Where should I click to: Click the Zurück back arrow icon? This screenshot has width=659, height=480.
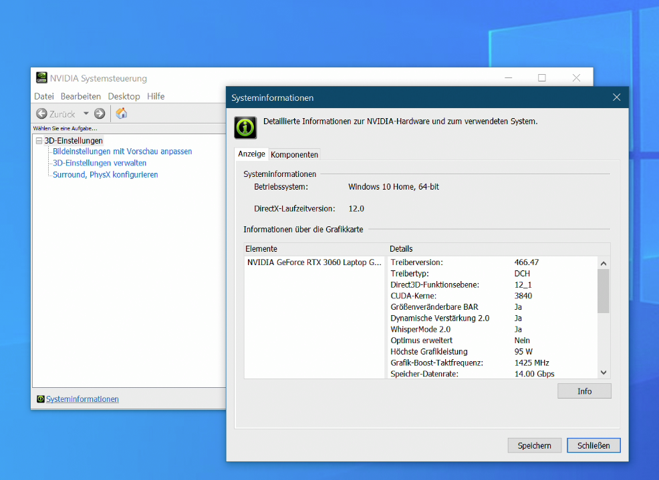[x=41, y=113]
